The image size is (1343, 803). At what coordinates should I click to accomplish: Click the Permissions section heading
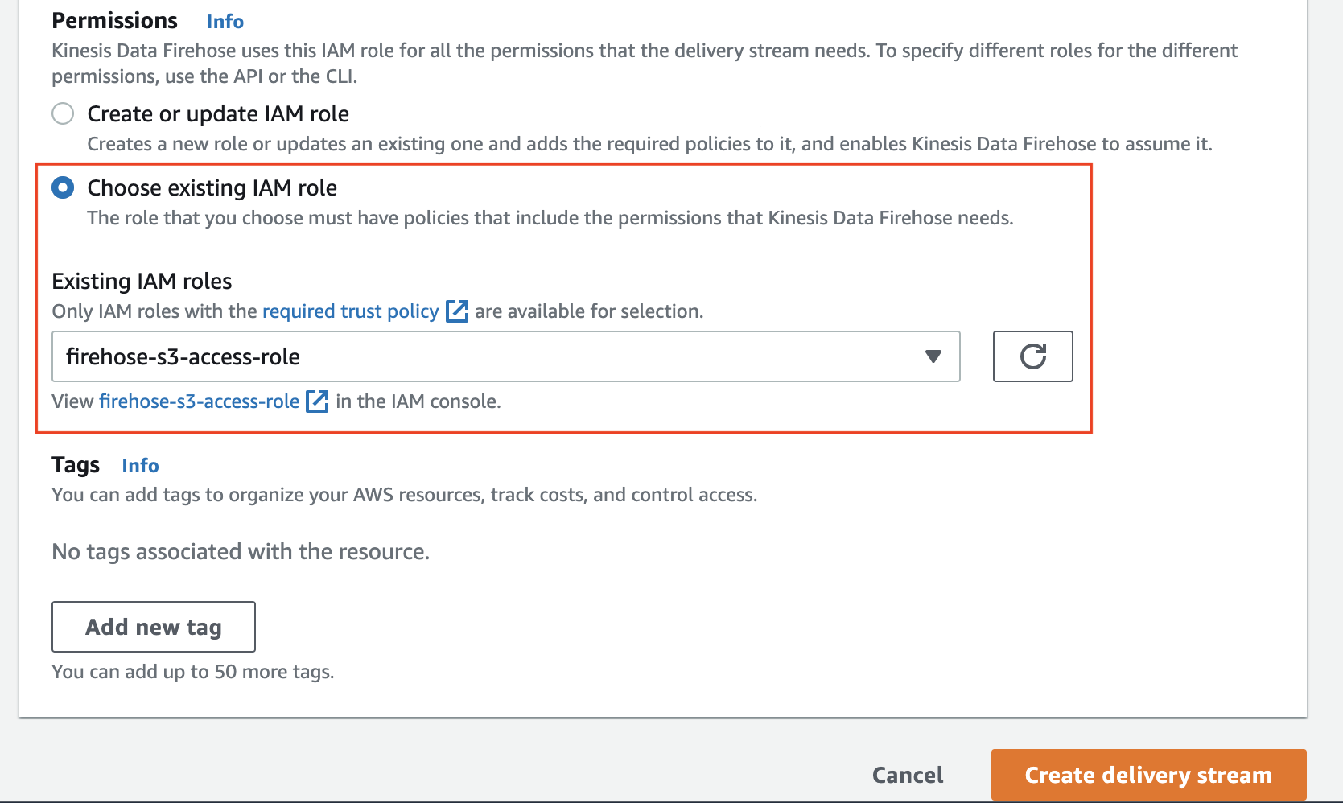pos(114,21)
